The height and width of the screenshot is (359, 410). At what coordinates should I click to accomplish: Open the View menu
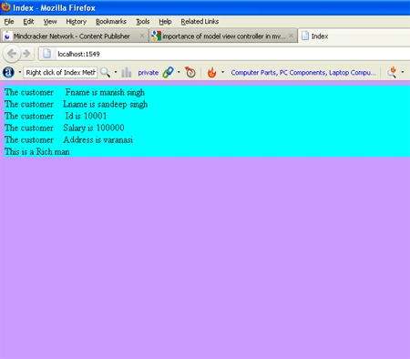[x=50, y=22]
